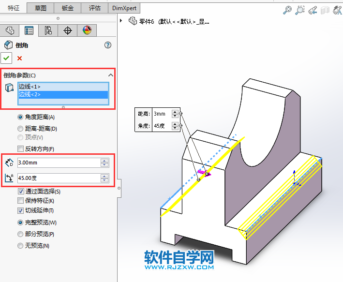Switch to the 钣金 ribbon tab
The width and height of the screenshot is (343, 282).
pos(68,8)
